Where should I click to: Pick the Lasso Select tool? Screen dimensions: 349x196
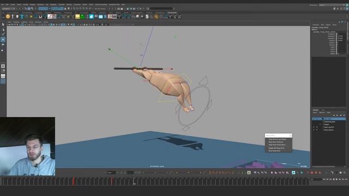coord(3,29)
